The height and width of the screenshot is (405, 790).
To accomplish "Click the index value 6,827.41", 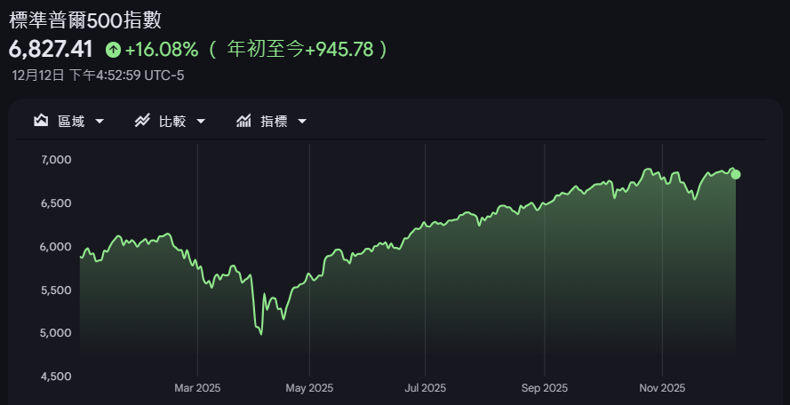I will 52,50.
